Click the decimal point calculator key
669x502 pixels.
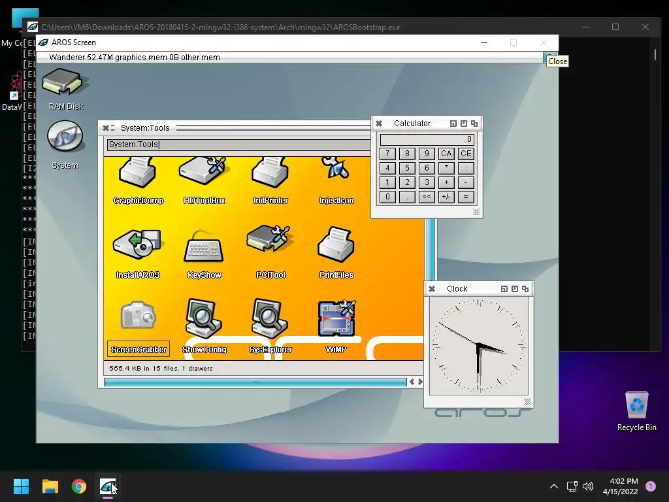click(407, 197)
